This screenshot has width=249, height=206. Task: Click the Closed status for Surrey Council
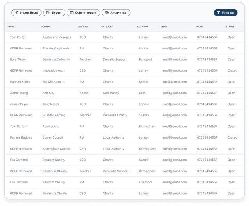[233, 137]
